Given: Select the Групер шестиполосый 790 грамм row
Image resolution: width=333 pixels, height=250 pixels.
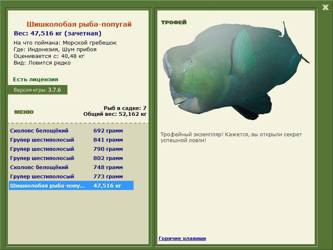Looking at the screenshot, I should (71, 149).
